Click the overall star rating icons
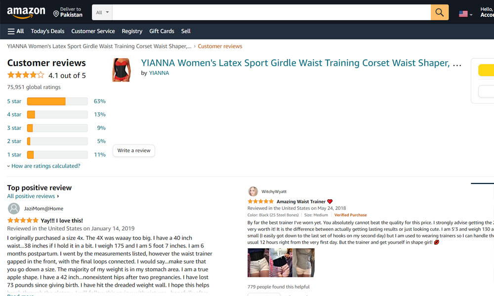The height and width of the screenshot is (296, 494). pyautogui.click(x=26, y=75)
